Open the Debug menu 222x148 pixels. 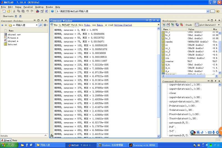tap(18, 7)
